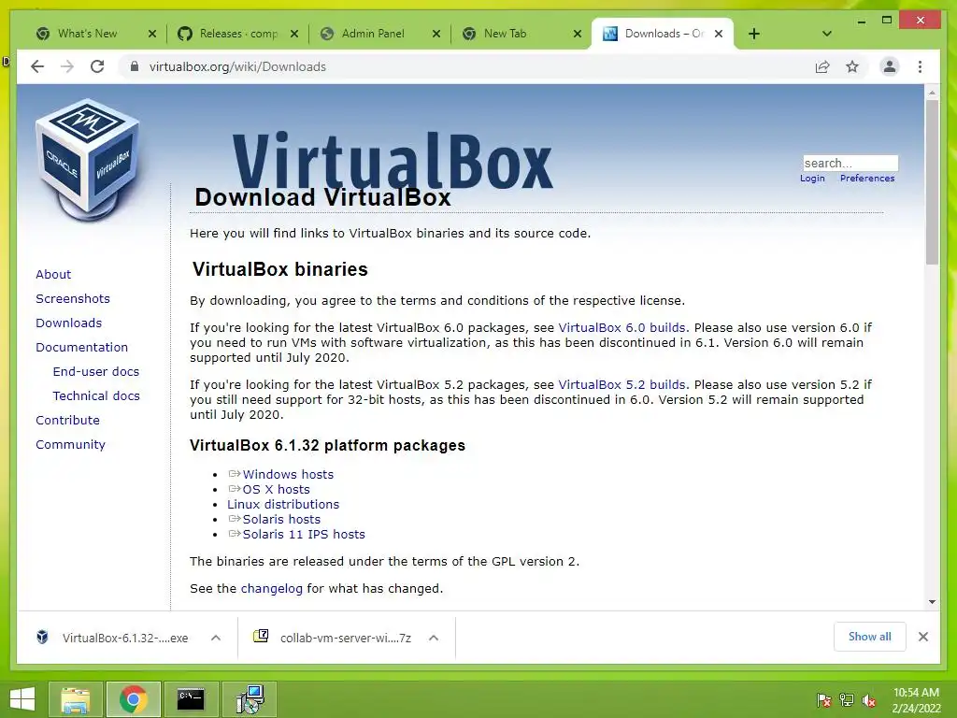Screen dimensions: 957x718
Task: Open Technical docs in the sidebar
Action: 96,395
